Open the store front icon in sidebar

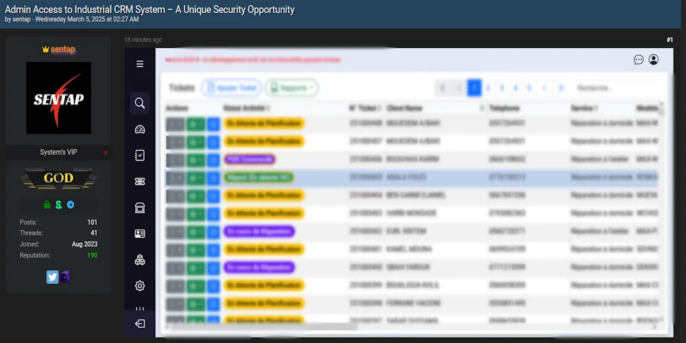(139, 207)
